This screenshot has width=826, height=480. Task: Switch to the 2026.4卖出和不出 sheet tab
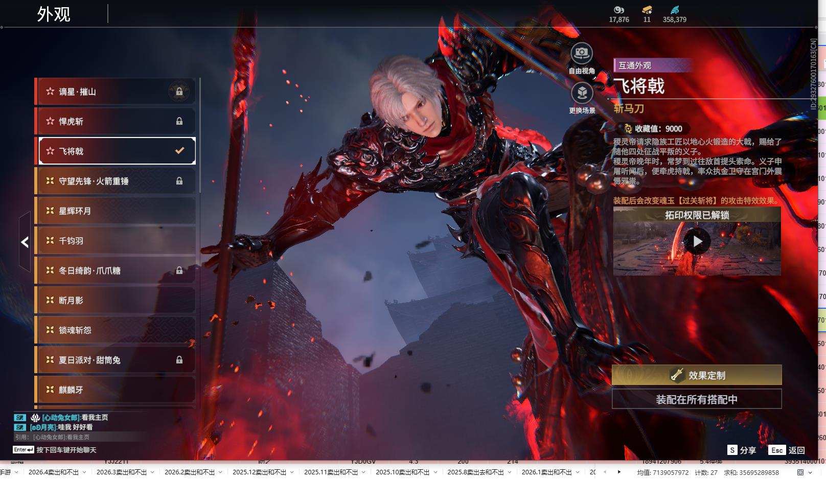[x=54, y=472]
